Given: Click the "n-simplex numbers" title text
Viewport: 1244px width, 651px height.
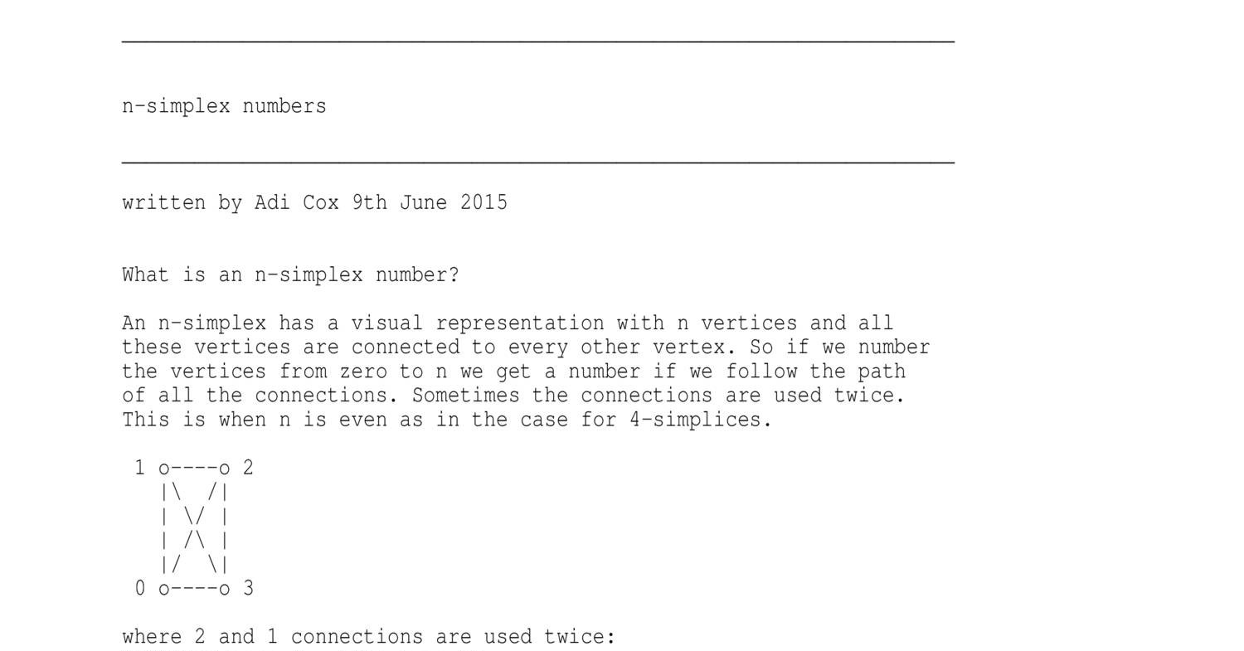Looking at the screenshot, I should coord(224,106).
